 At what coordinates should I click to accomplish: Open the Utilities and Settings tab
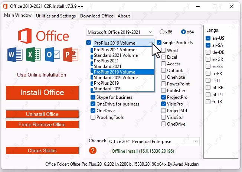(x=56, y=16)
